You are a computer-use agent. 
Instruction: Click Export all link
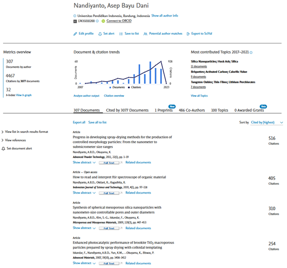[79, 123]
